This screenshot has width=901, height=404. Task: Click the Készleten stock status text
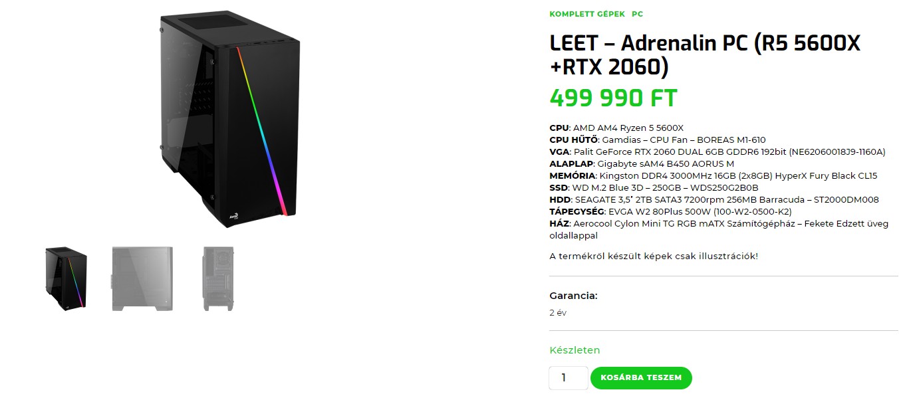tap(575, 350)
